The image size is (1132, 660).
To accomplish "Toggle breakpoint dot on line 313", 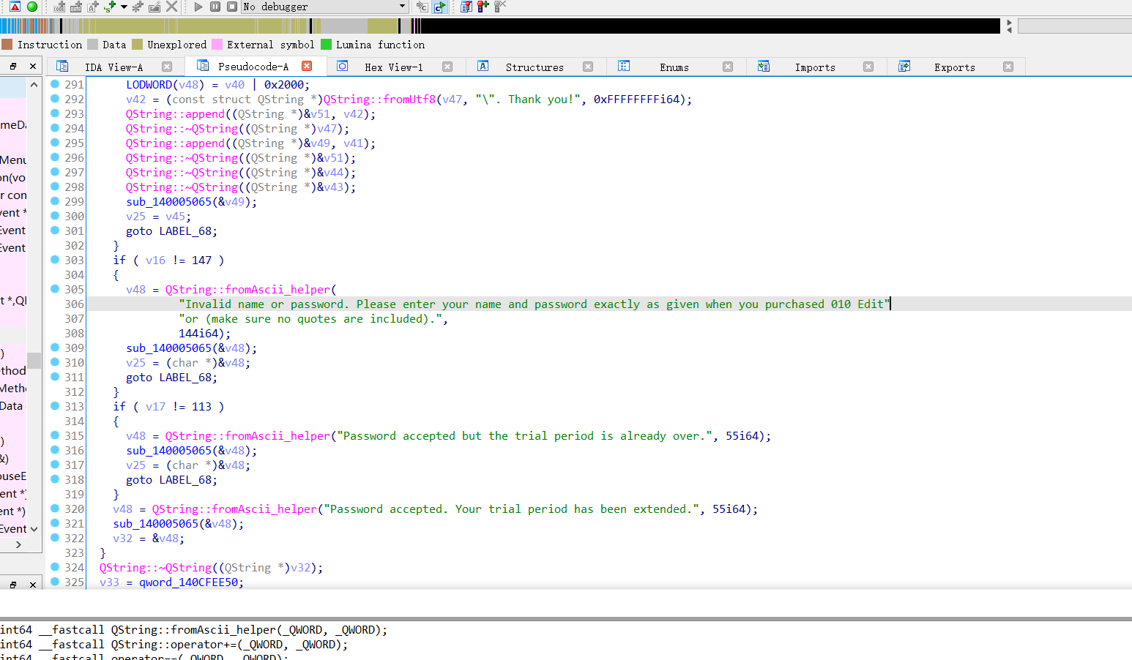I will [55, 406].
